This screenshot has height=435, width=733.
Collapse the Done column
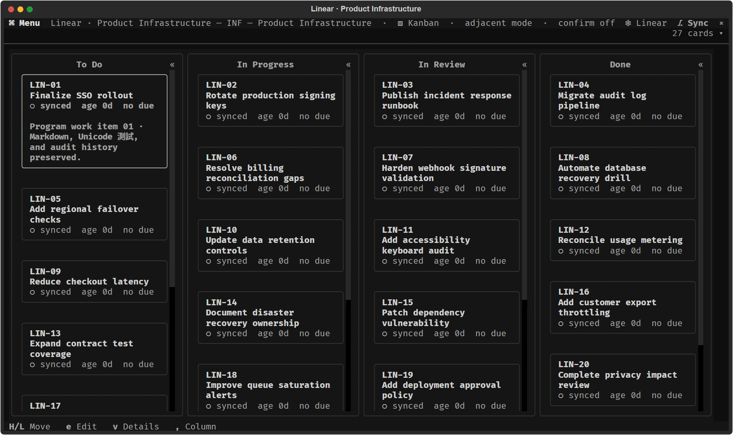click(701, 65)
